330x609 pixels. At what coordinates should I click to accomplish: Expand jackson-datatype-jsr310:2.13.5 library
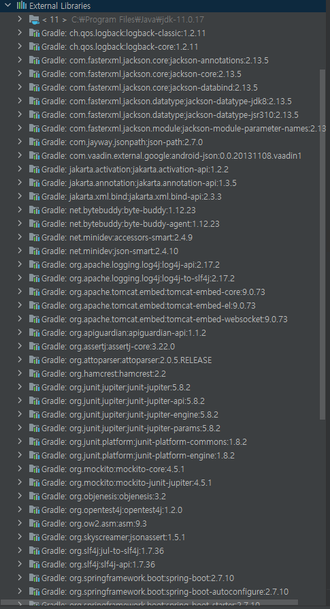pos(20,114)
